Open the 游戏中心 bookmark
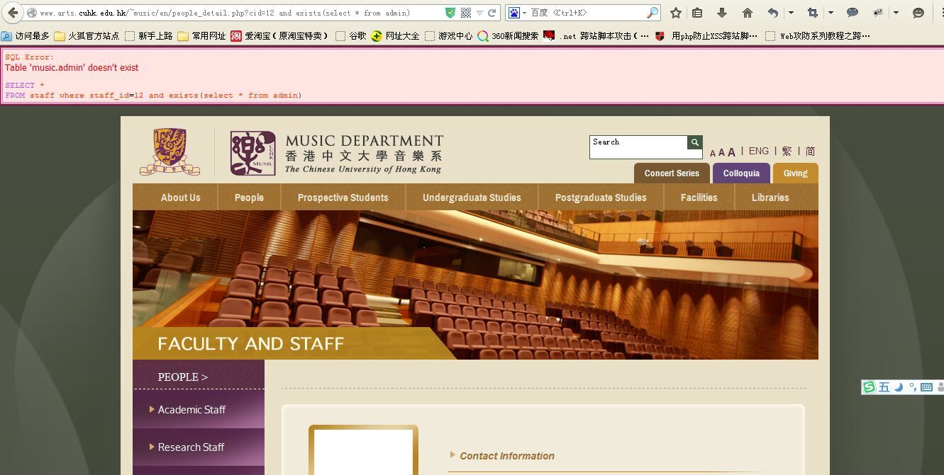Image resolution: width=944 pixels, height=475 pixels. pos(448,35)
